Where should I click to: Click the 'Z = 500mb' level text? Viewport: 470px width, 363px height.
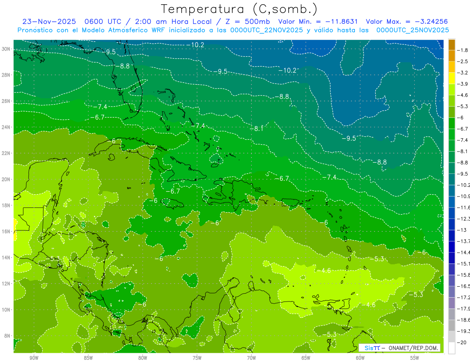pyautogui.click(x=247, y=22)
